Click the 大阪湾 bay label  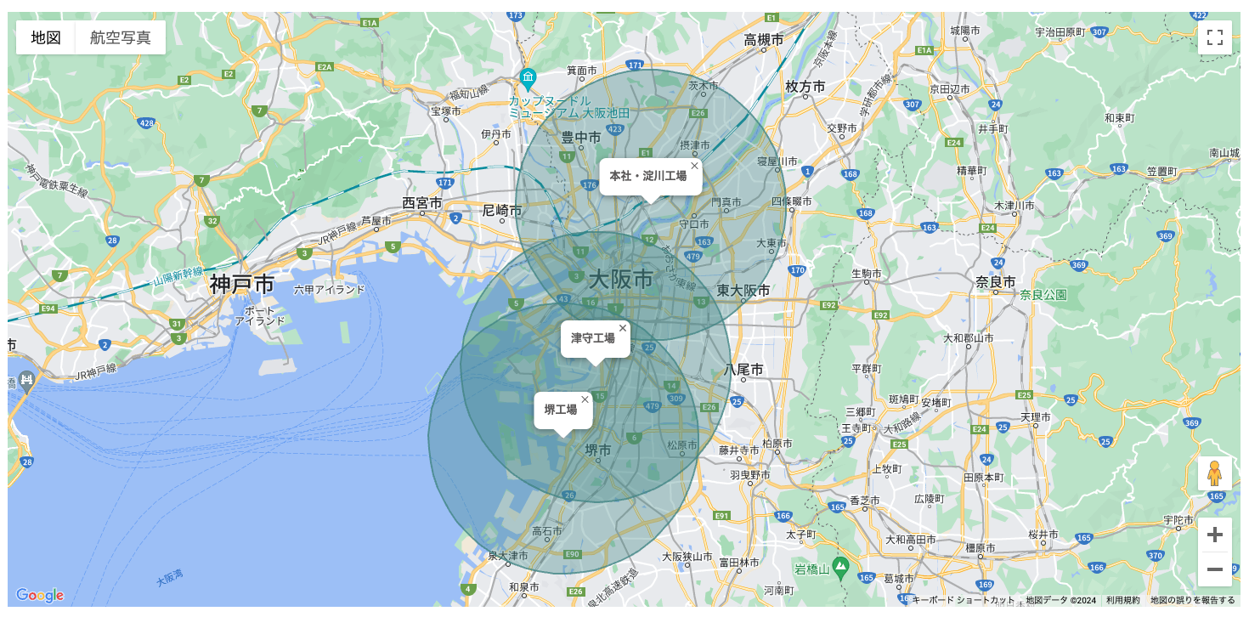tap(170, 578)
